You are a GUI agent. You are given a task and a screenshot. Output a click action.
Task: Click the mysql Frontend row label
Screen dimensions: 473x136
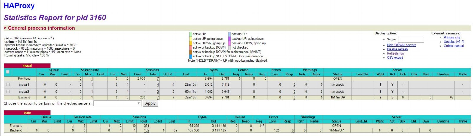(24, 79)
